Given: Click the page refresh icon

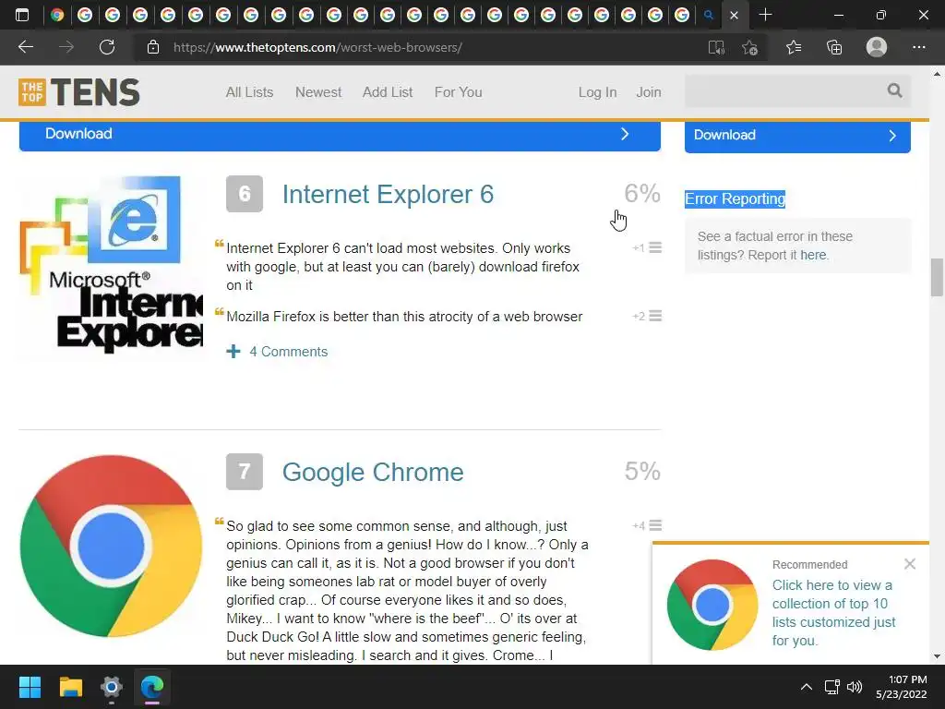Looking at the screenshot, I should [x=107, y=47].
